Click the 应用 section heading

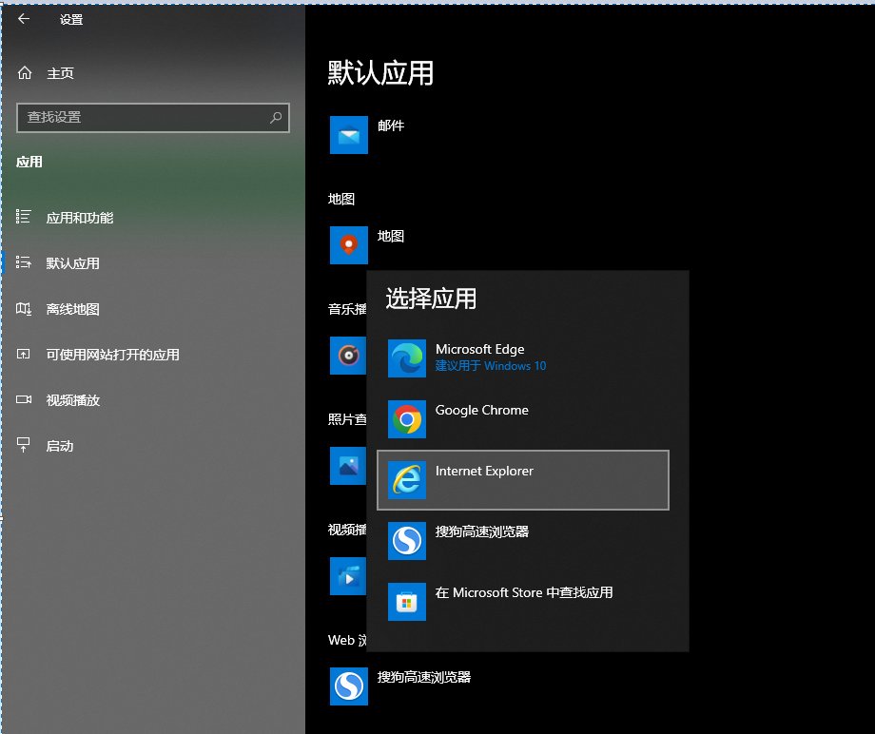(29, 162)
